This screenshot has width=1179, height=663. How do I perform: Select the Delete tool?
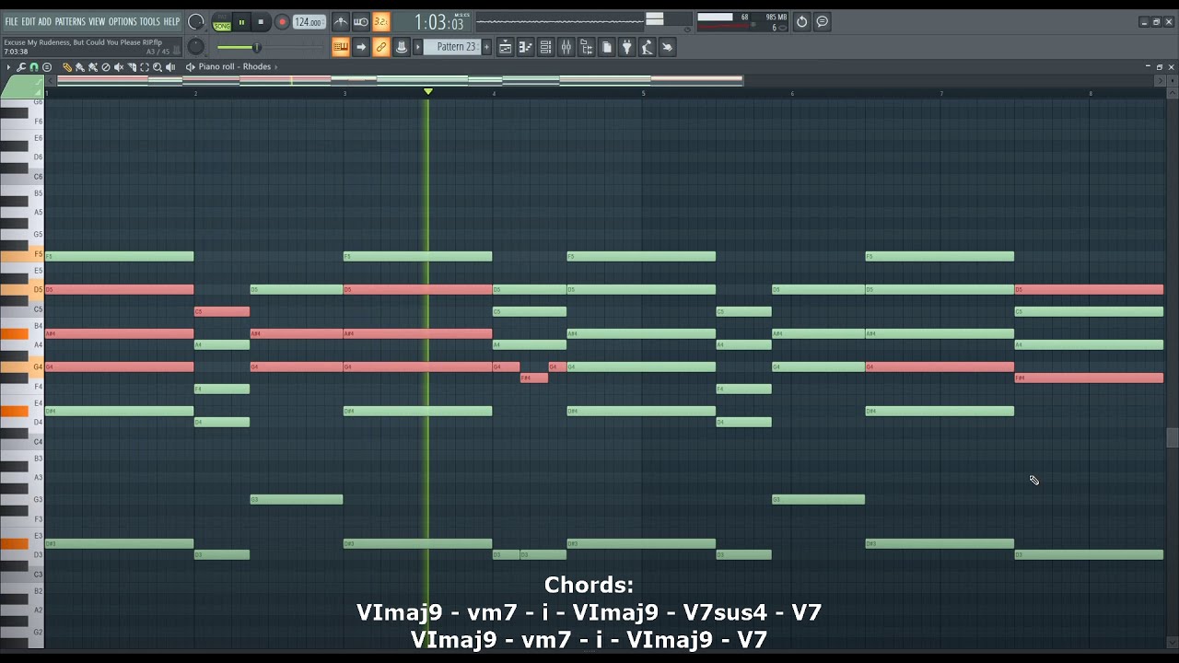(x=106, y=67)
